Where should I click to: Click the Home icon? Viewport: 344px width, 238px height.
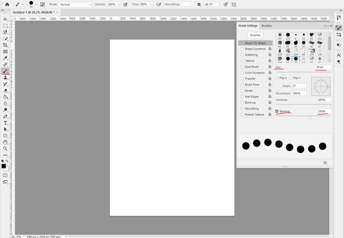(x=7, y=4)
